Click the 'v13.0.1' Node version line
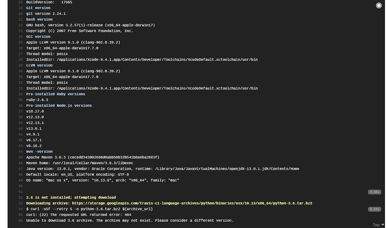 [34, 129]
